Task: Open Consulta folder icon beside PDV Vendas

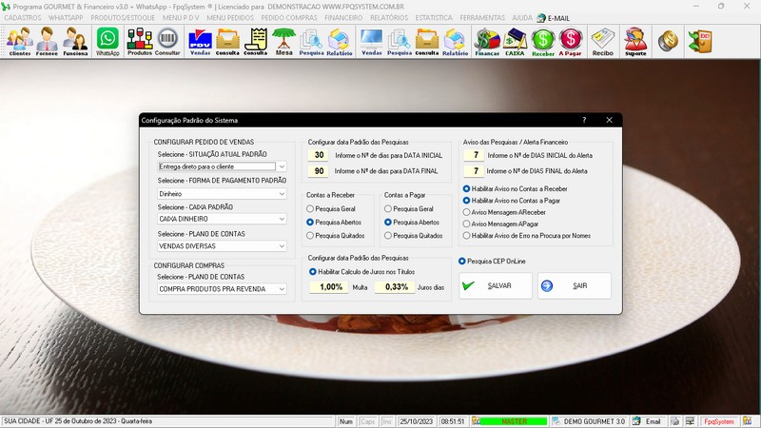Action: click(x=227, y=41)
